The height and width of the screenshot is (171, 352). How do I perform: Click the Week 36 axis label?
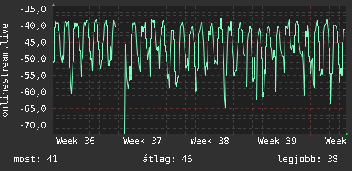(76, 141)
